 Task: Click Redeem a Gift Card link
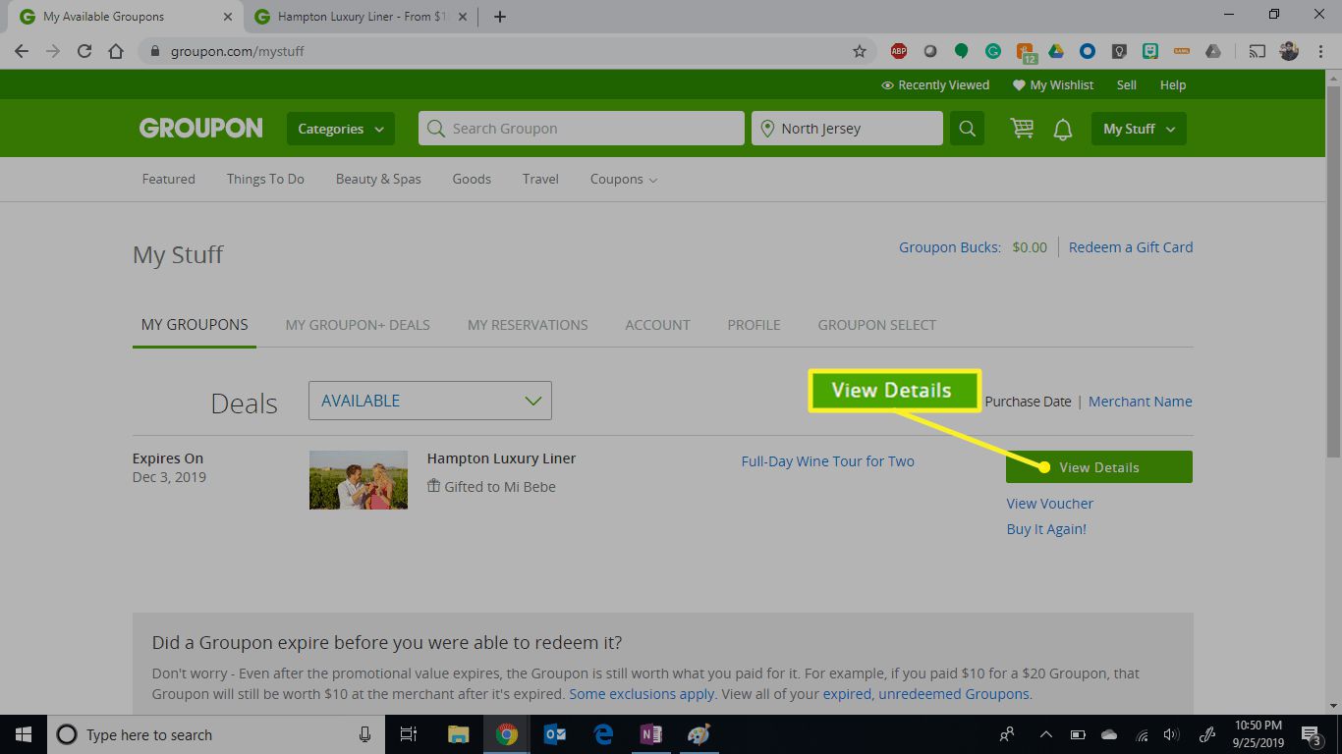pyautogui.click(x=1131, y=247)
